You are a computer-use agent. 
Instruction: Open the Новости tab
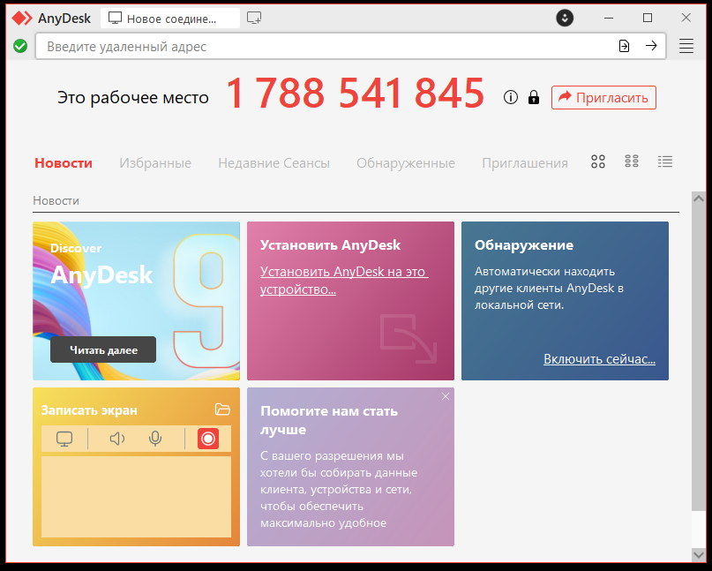(x=64, y=163)
